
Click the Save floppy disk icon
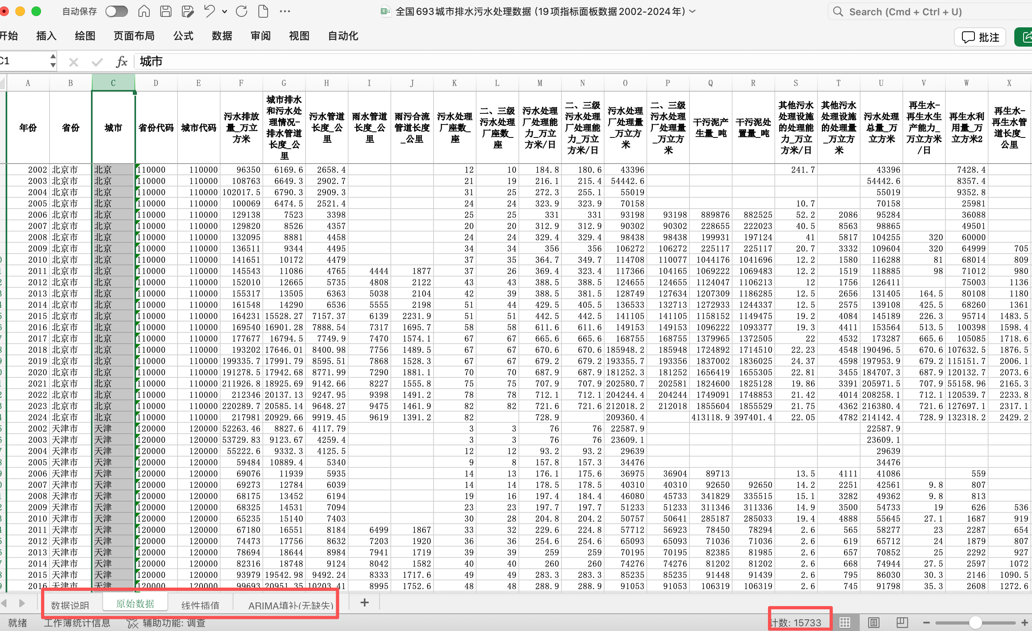[x=166, y=11]
